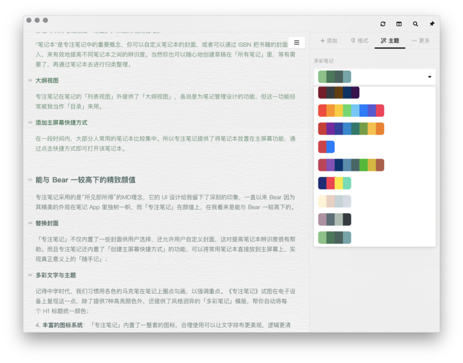Toggle the split view layout icon

(x=399, y=24)
